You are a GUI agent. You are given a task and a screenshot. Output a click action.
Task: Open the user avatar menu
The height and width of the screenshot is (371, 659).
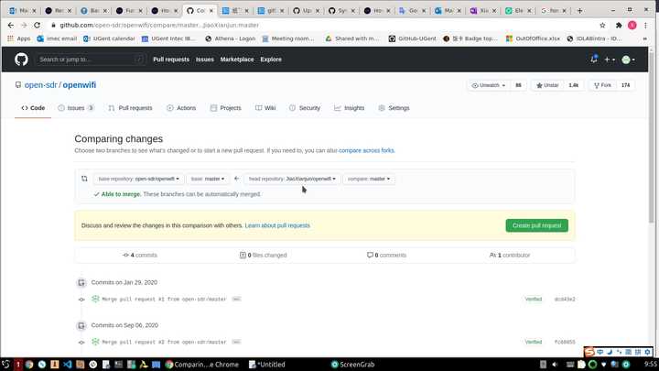point(628,60)
